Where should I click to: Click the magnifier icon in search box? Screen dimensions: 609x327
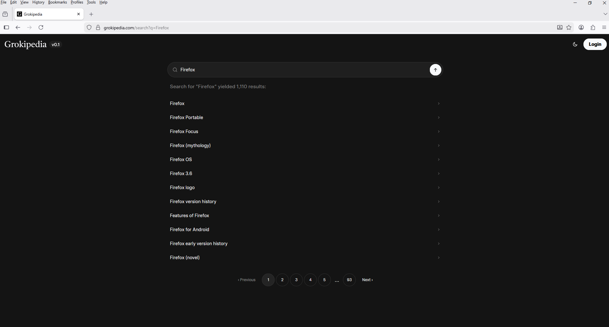[x=175, y=70]
